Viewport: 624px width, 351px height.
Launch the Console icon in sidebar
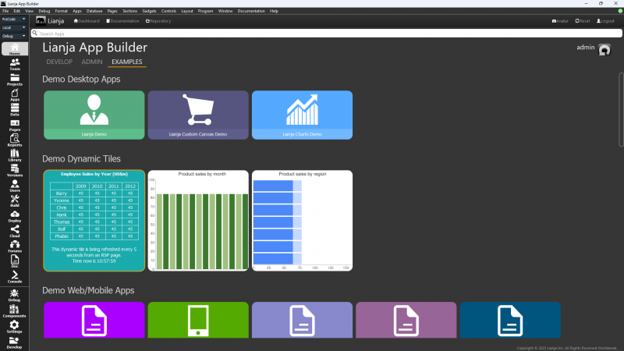(15, 276)
